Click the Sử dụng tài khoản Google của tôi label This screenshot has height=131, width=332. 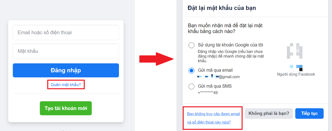(x=231, y=45)
